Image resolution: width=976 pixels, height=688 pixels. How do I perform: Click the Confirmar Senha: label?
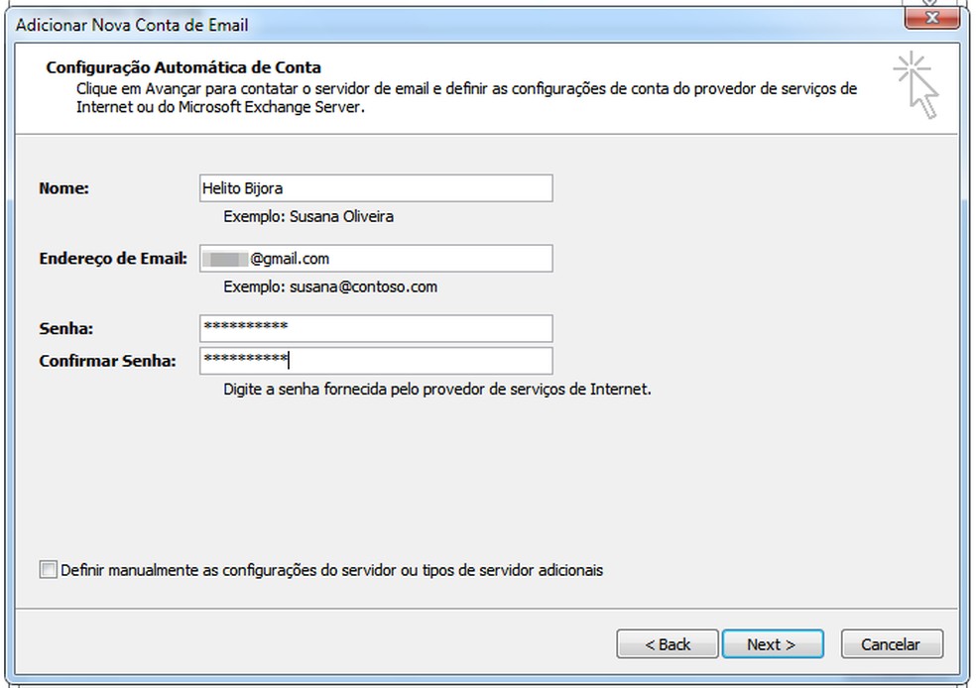click(107, 361)
